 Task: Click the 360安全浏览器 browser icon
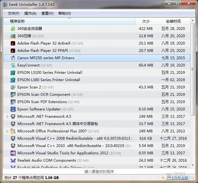[13, 29]
